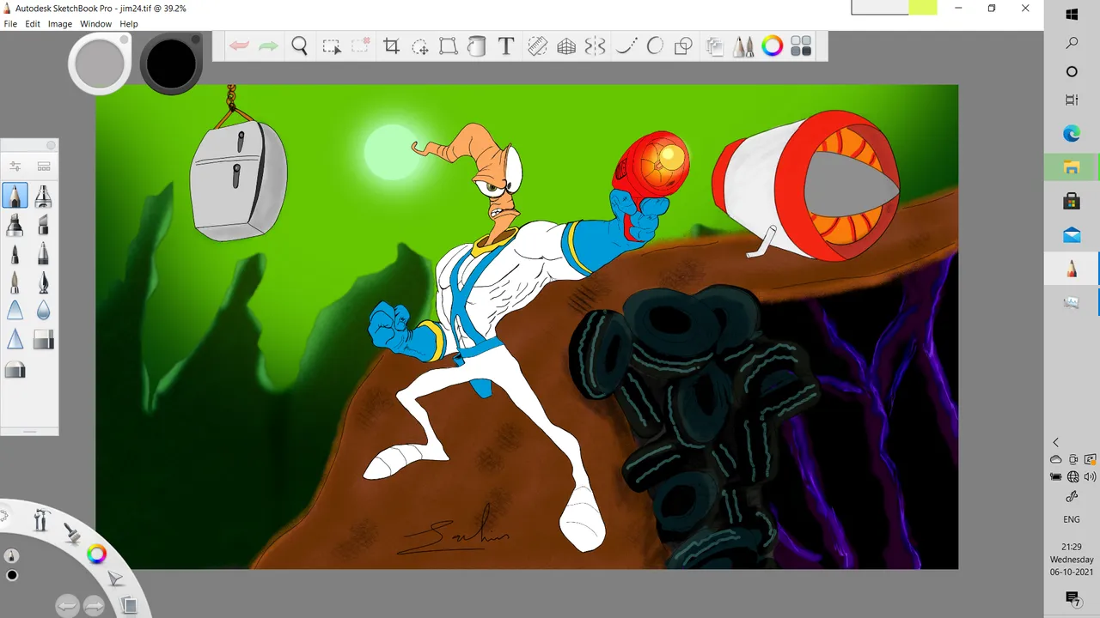This screenshot has height=618, width=1100.
Task: Select the Flood Fill bucket tool
Action: pos(477,46)
